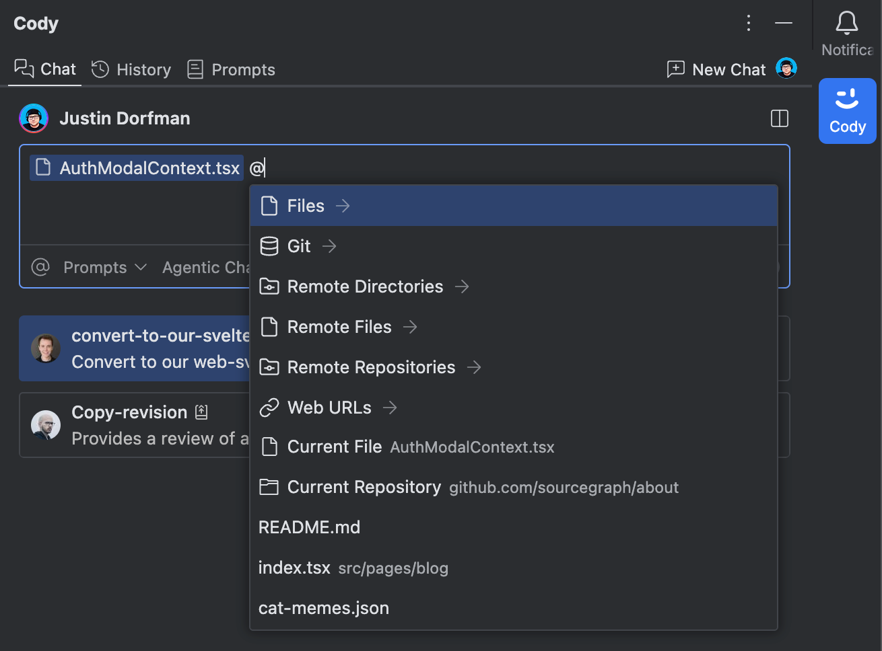Click the Current Repository folder icon
Viewport: 882px width, 651px height.
pyautogui.click(x=269, y=487)
